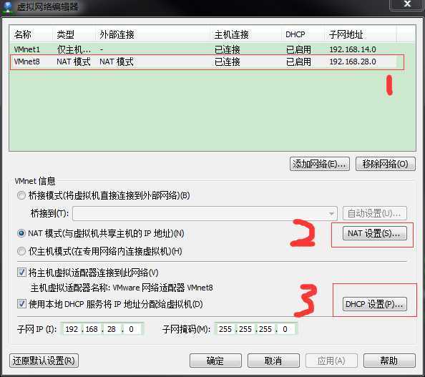425x377 pixels.
Task: Open the 桥接到 dropdown list
Action: point(205,213)
